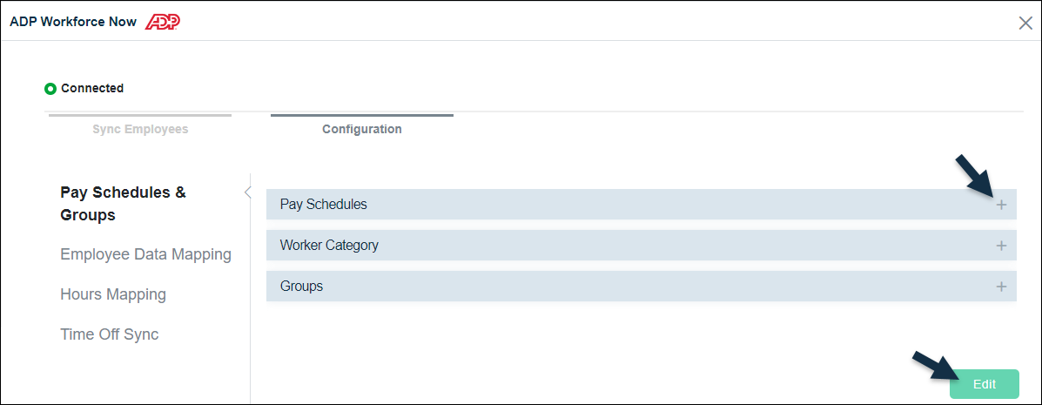Collapse the sidebar using the chevron arrow
This screenshot has width=1042, height=405.
[248, 192]
